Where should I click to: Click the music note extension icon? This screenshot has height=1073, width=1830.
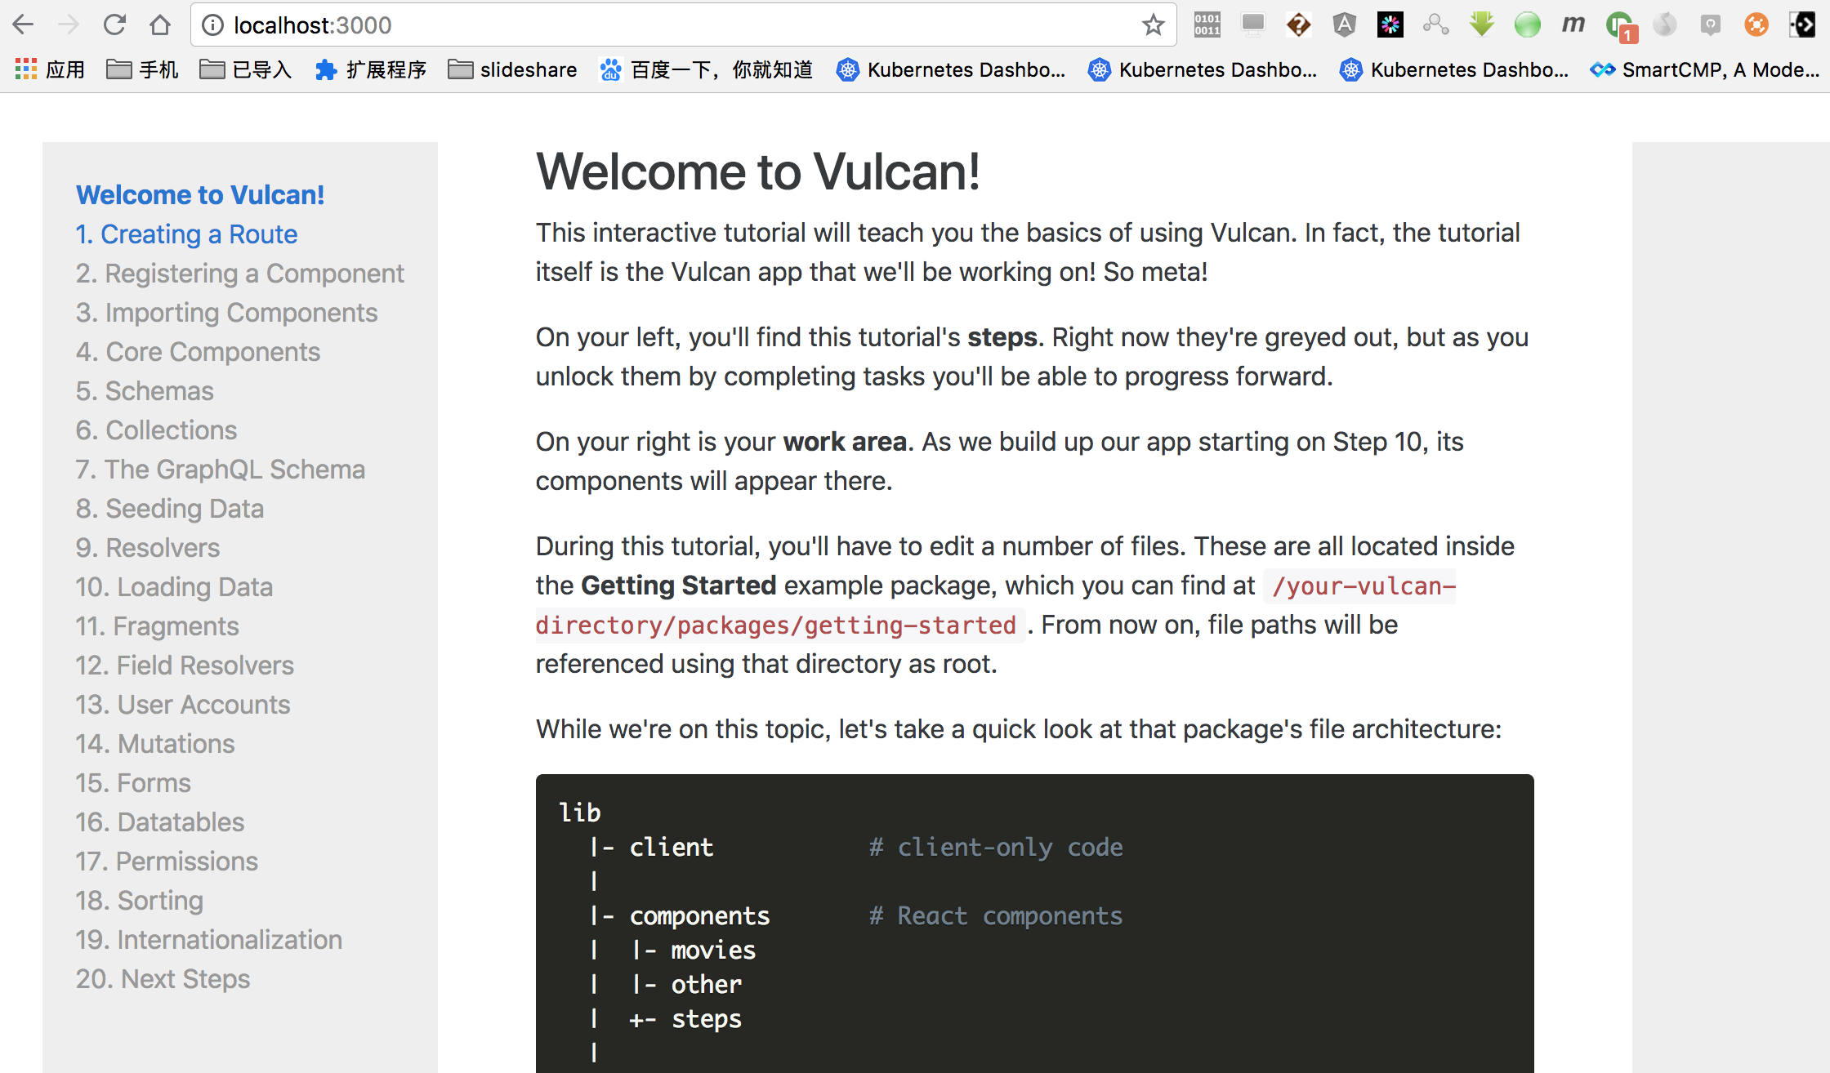(1665, 24)
